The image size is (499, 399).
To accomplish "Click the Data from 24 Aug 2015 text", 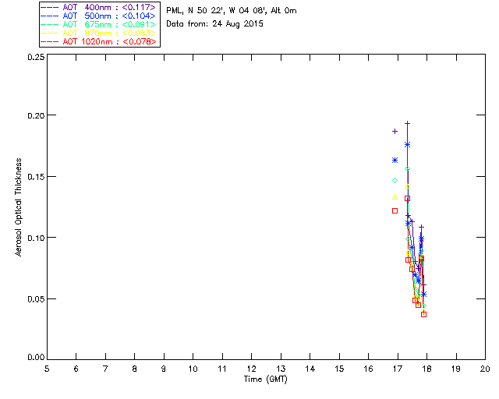I will point(215,24).
